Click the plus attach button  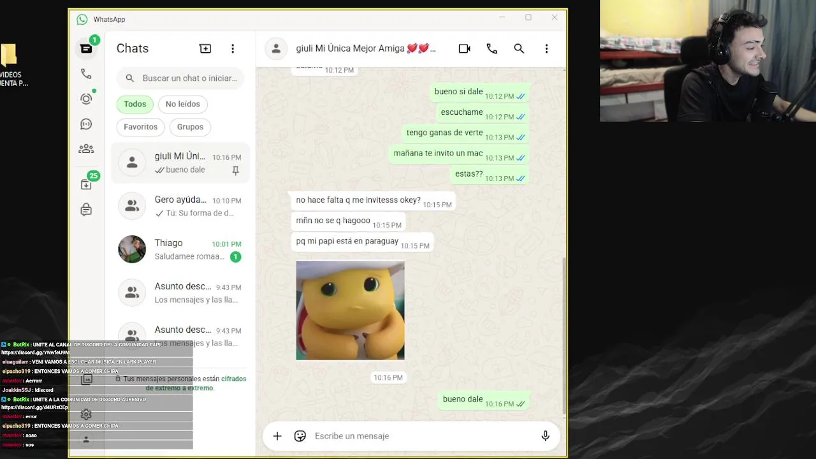(277, 436)
